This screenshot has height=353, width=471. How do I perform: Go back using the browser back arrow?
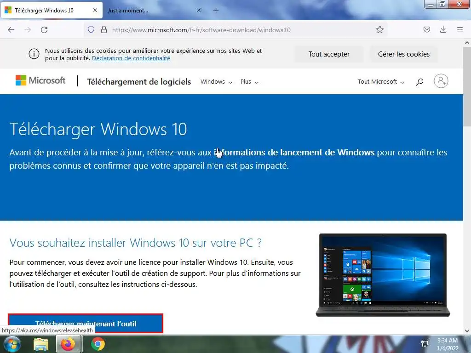[x=11, y=30]
